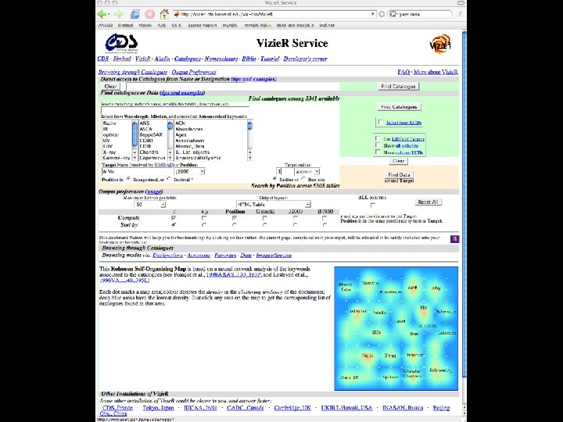Toggle the Compute x,y checkbox
The height and width of the screenshot is (422, 563).
pyautogui.click(x=204, y=218)
